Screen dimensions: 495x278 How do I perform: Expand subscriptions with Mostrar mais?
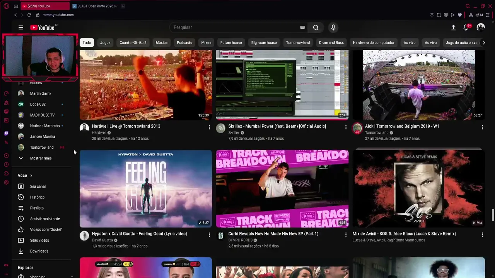pos(41,158)
